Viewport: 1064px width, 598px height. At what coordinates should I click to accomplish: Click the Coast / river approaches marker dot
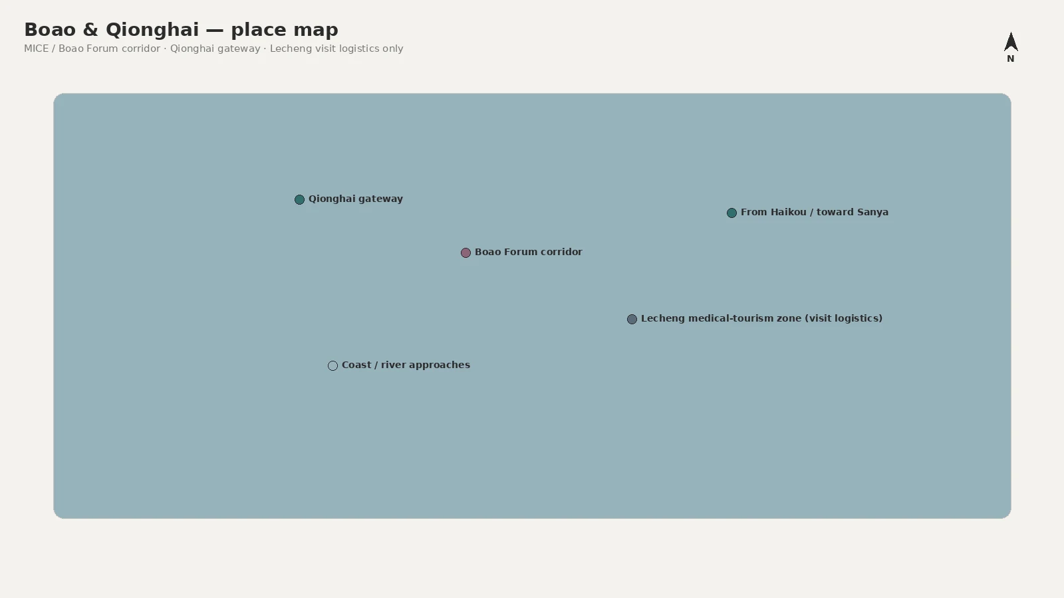point(332,365)
